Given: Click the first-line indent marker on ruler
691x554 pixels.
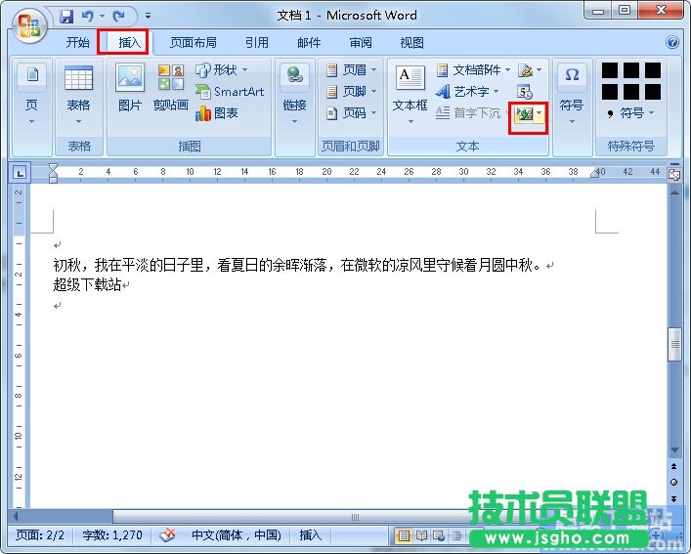Looking at the screenshot, I should coord(54,168).
